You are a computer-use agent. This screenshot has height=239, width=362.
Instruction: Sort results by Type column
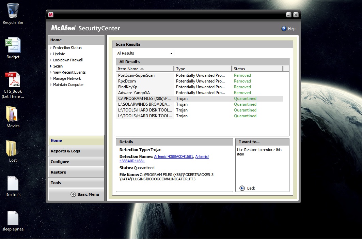pos(203,69)
